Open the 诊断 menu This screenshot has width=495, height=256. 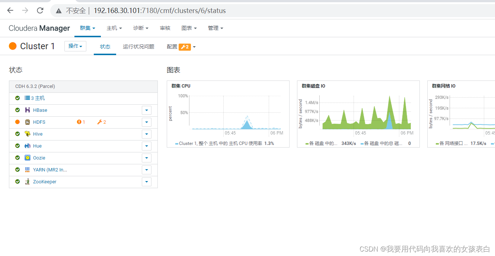click(141, 28)
